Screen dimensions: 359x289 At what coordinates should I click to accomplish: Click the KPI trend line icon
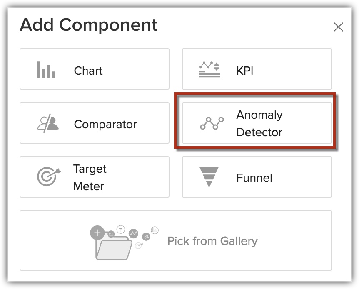point(209,70)
